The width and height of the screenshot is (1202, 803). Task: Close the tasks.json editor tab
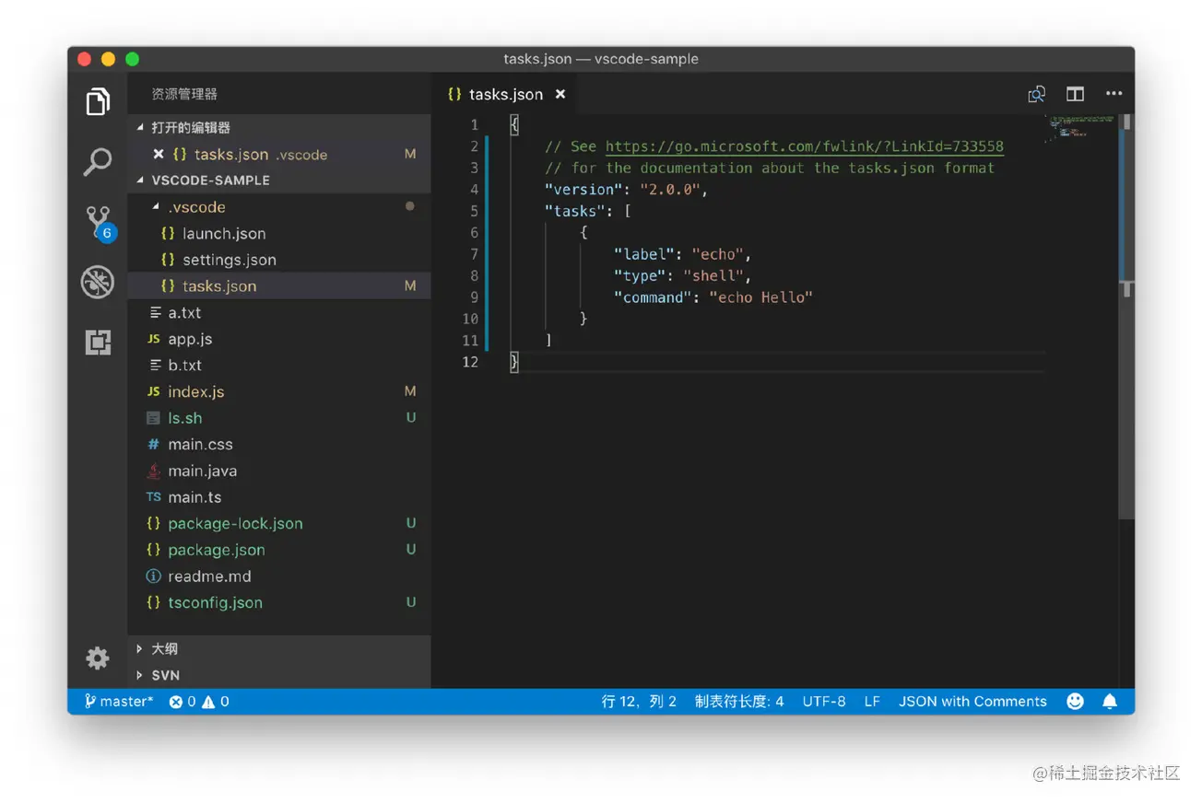[560, 94]
